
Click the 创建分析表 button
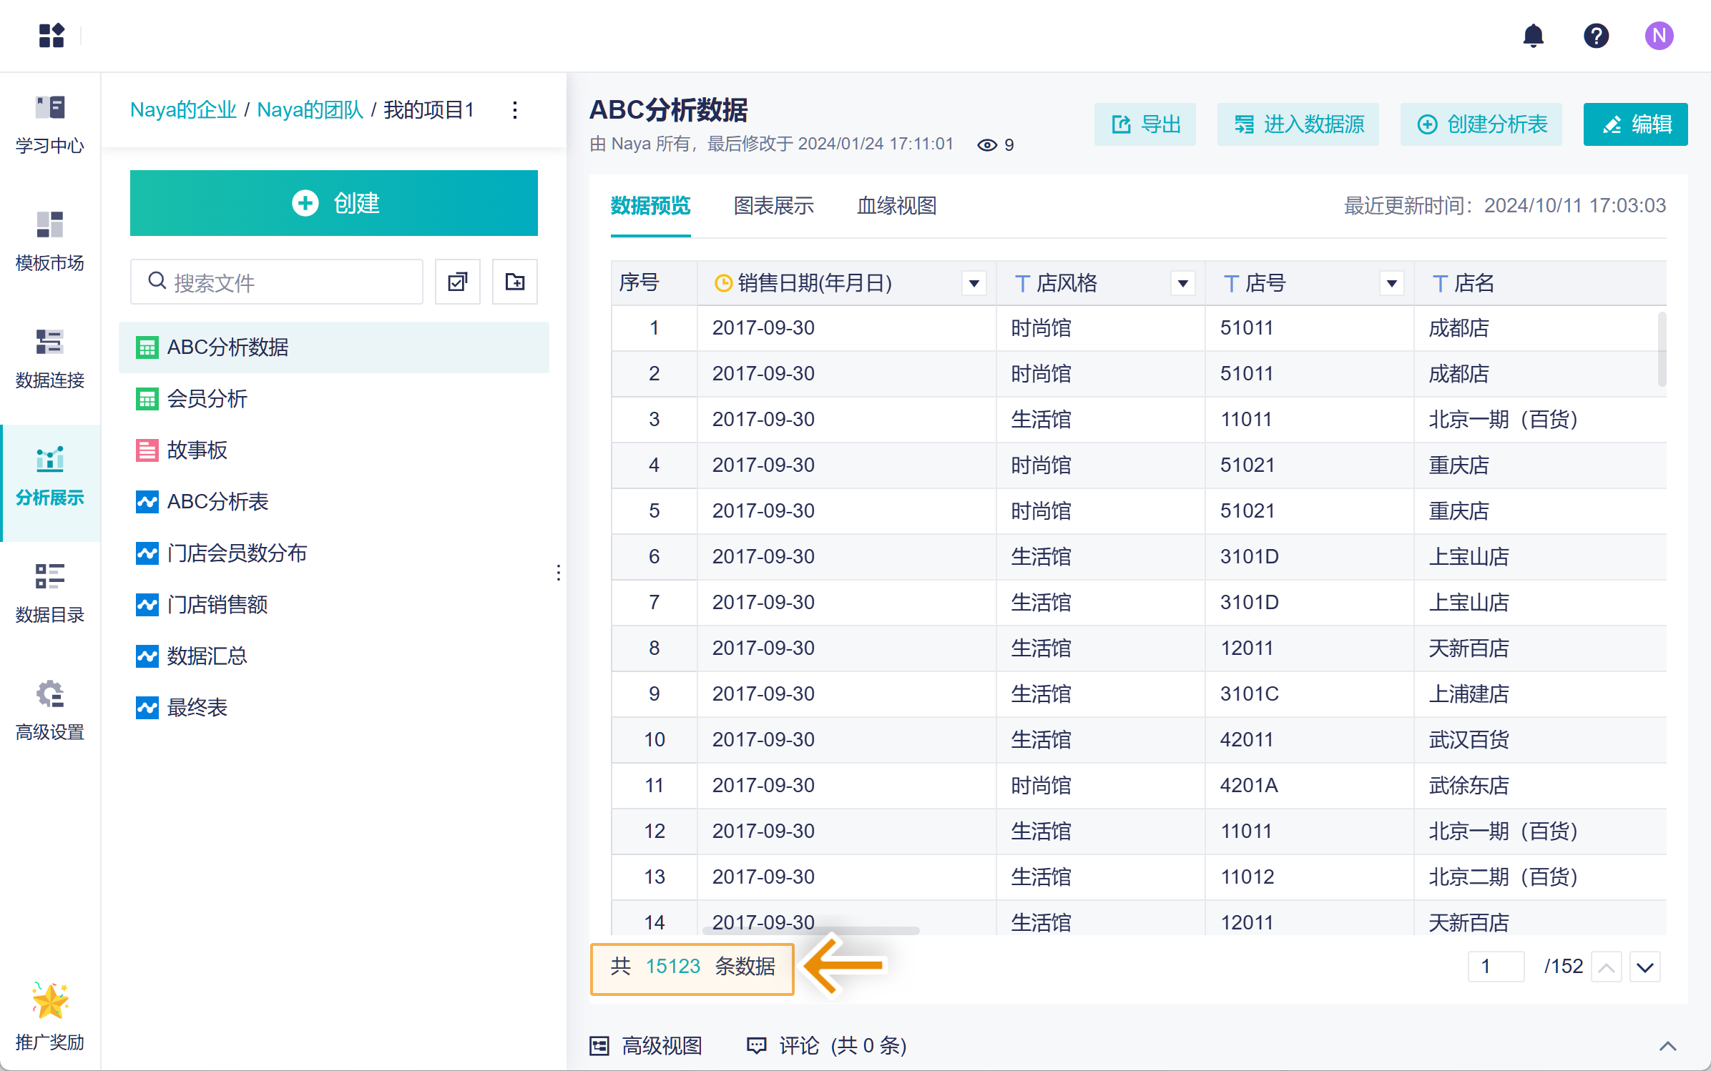[1481, 124]
